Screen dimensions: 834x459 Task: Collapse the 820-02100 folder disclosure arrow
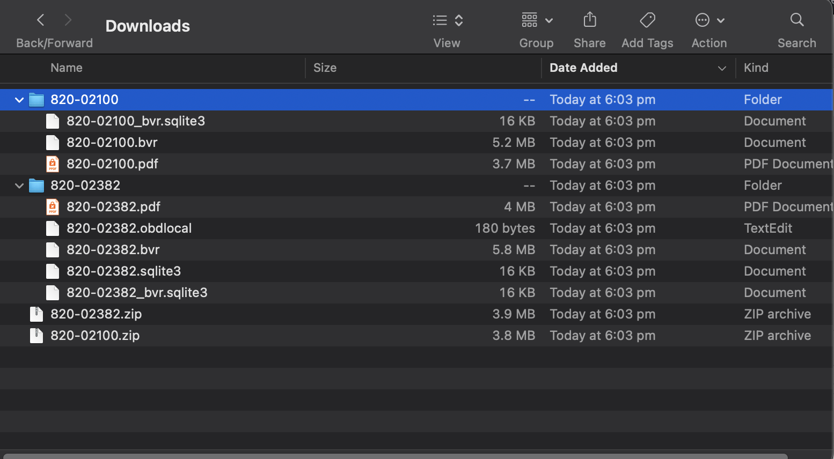click(x=19, y=100)
